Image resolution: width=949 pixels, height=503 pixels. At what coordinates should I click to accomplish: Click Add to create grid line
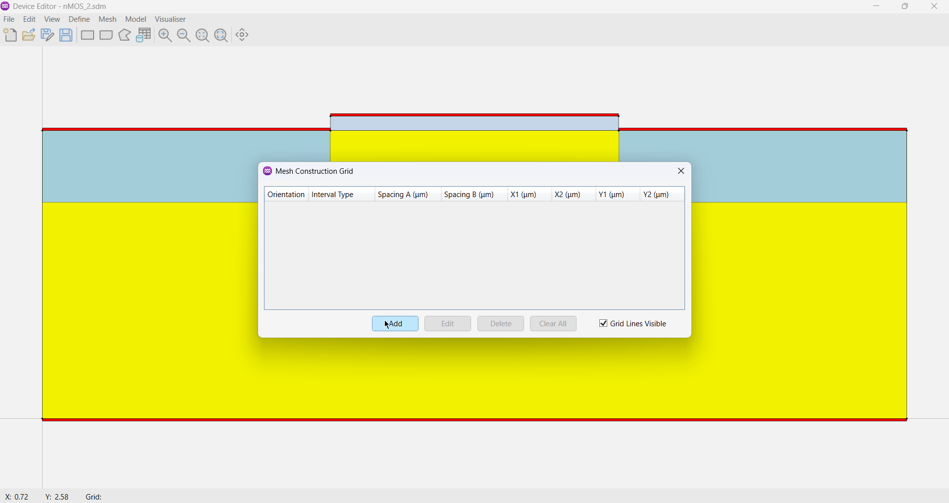[395, 324]
